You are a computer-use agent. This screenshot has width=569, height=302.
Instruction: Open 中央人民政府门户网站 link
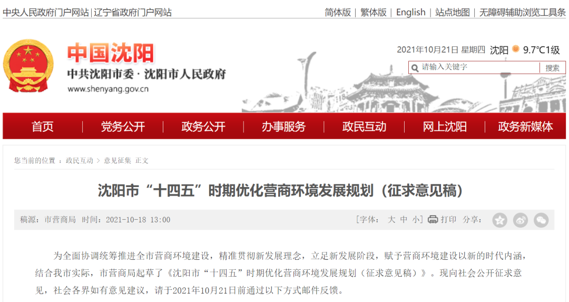[x=46, y=12]
